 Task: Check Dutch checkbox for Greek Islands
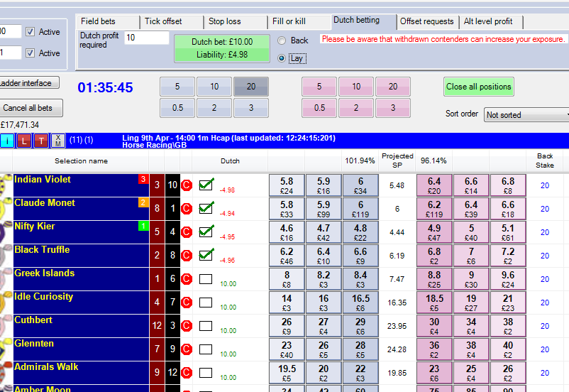click(x=206, y=279)
